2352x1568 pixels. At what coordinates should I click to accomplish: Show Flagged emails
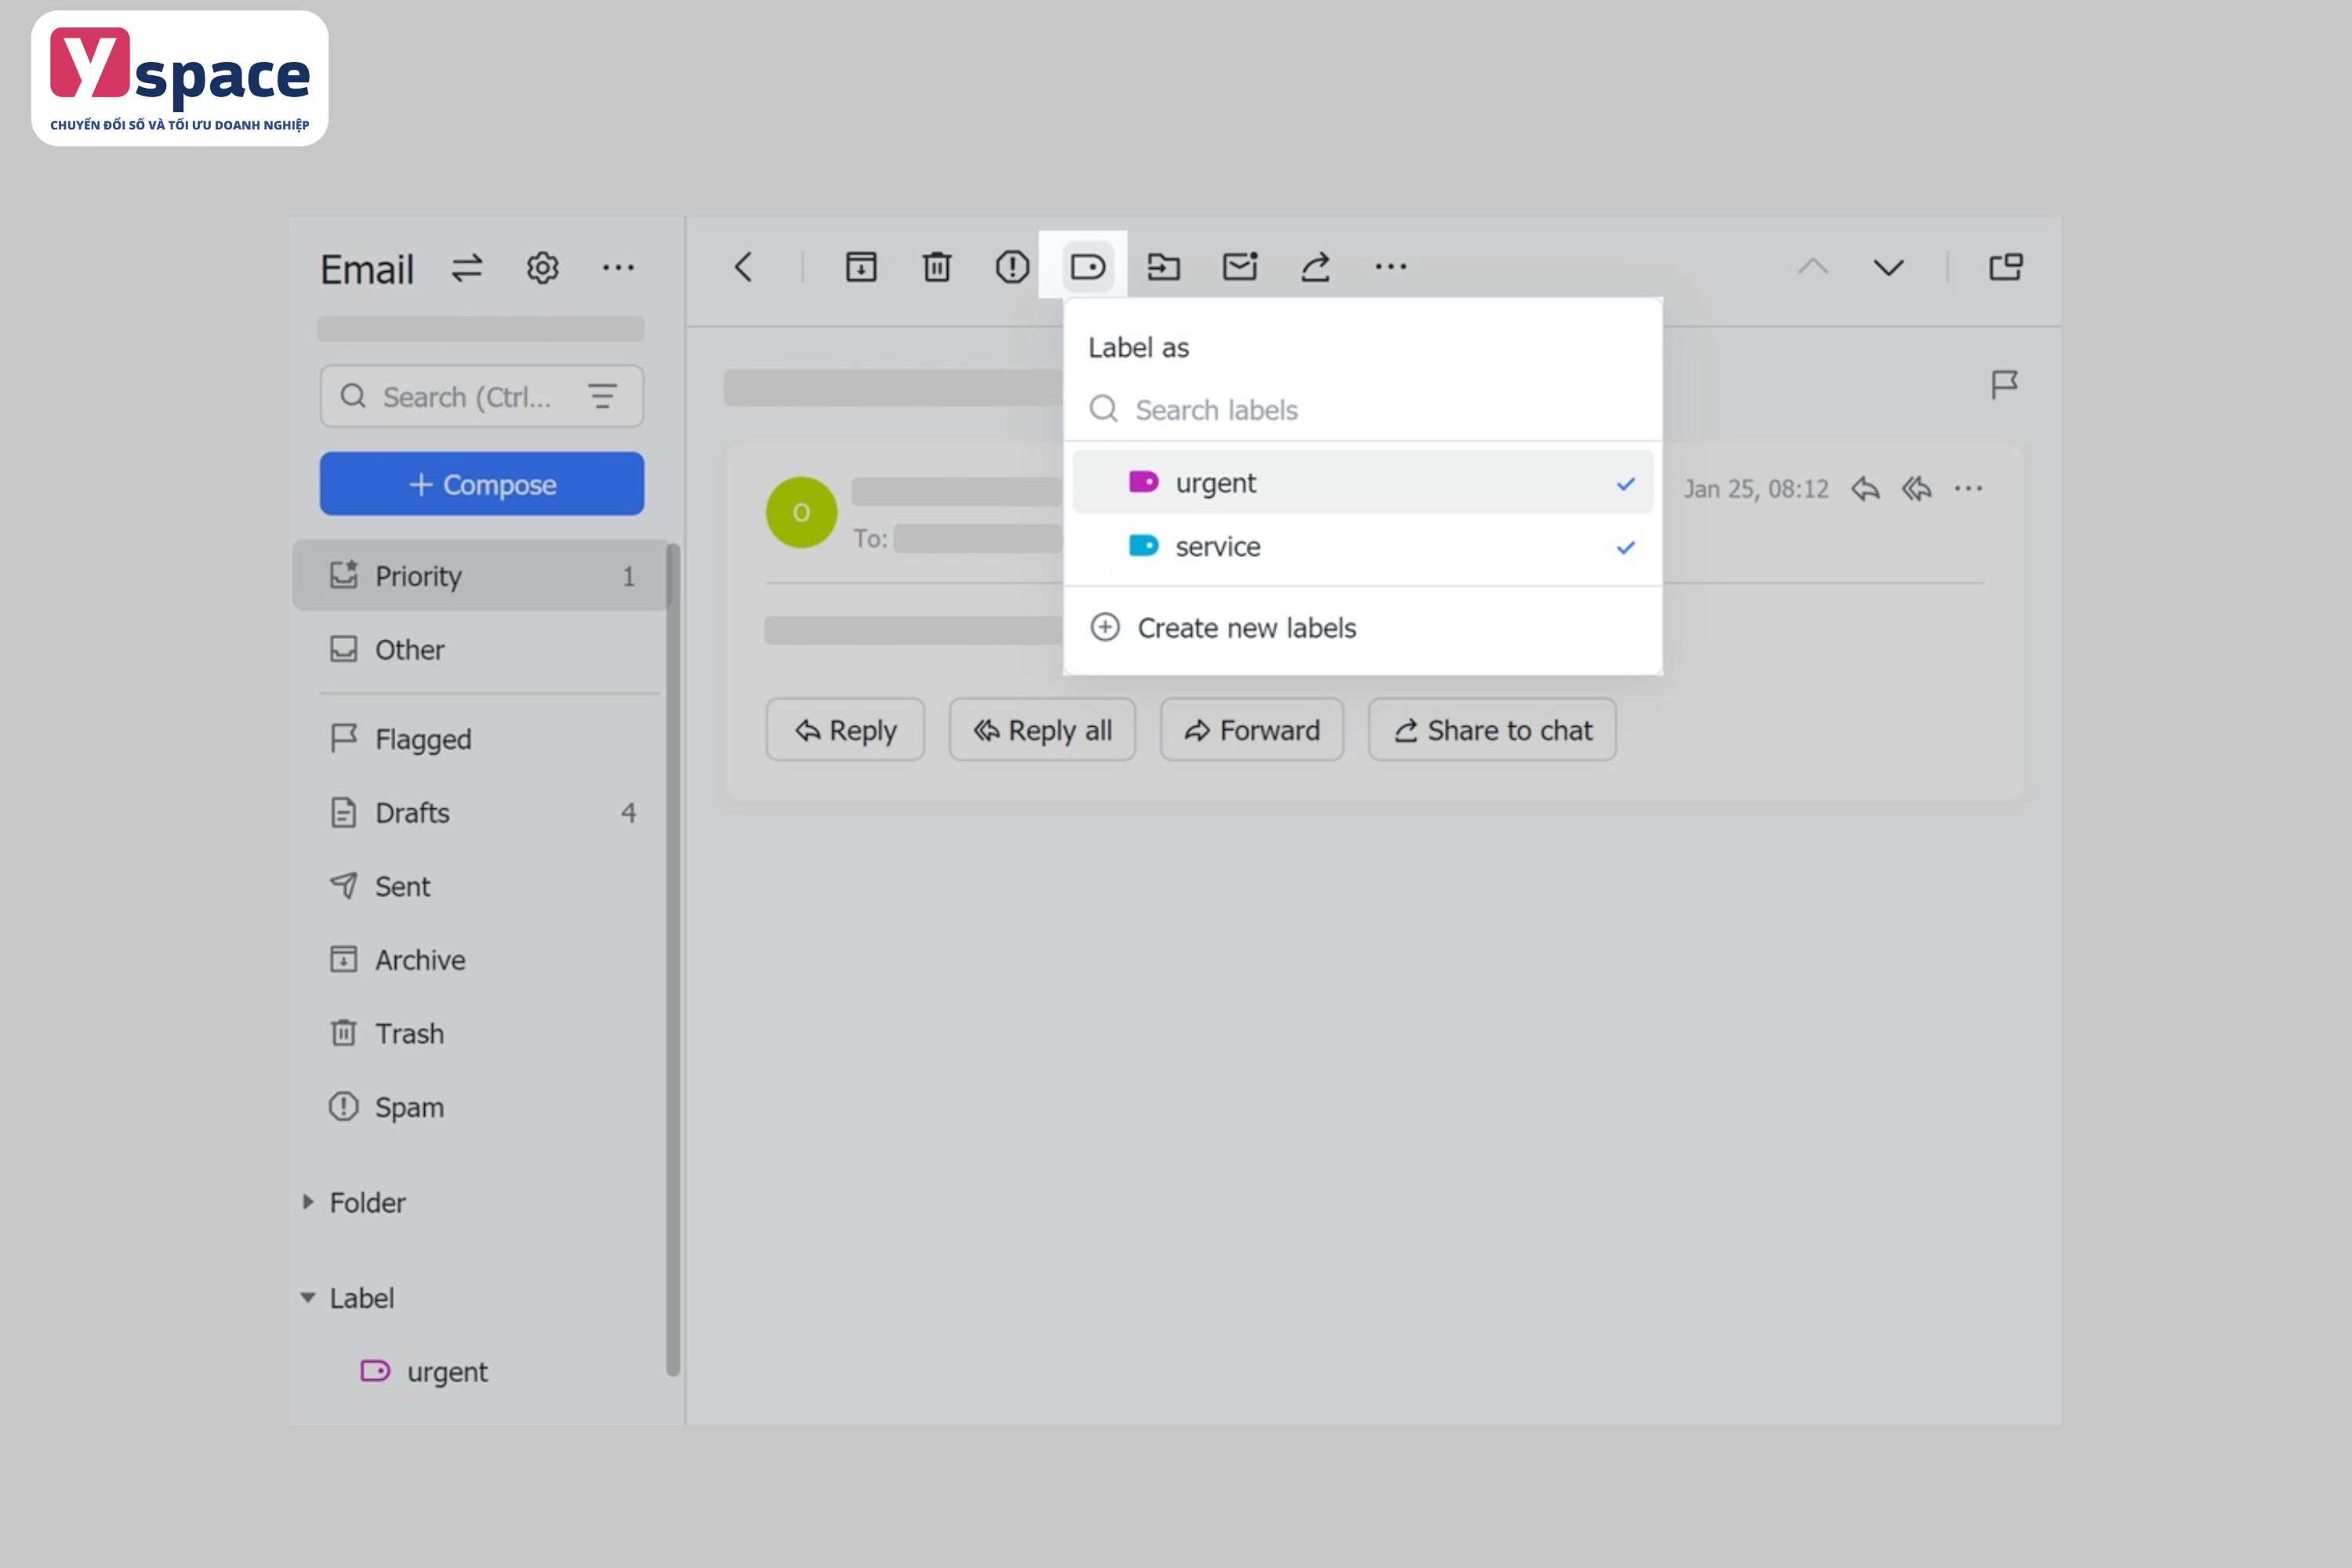coord(480,739)
